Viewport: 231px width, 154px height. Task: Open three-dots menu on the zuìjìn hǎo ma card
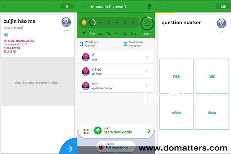(66, 31)
